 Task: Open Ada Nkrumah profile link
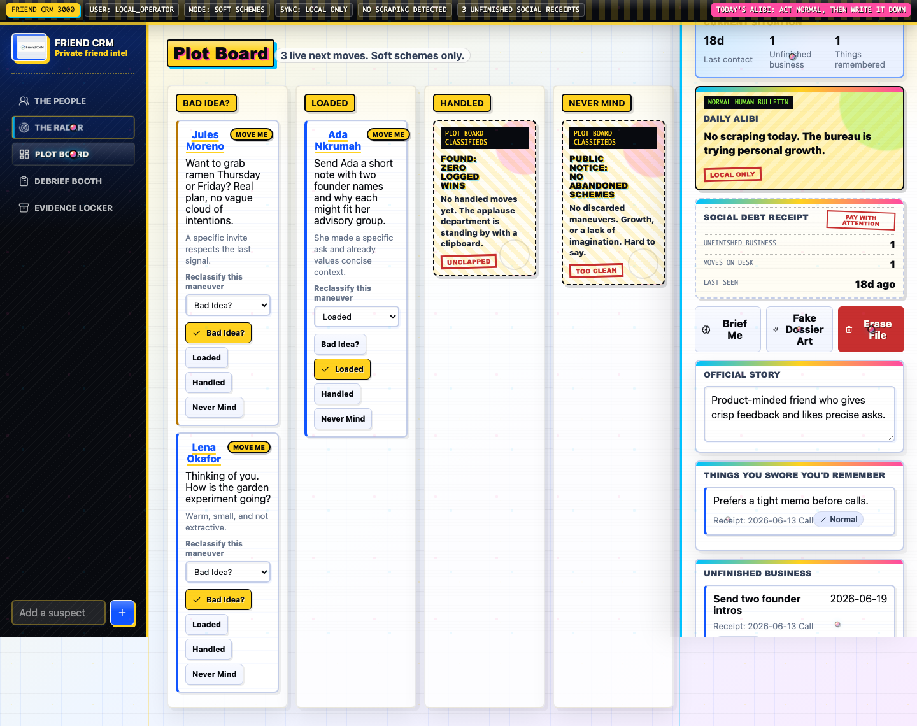[x=338, y=140]
